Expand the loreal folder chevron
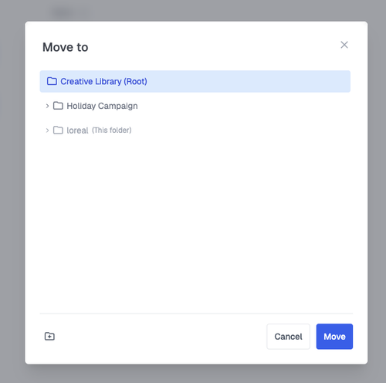The image size is (386, 383). (x=47, y=130)
